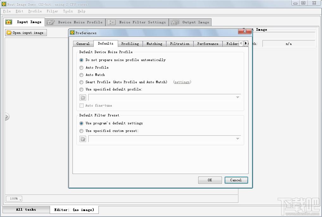Open Smart Profile settings link
Image resolution: width=322 pixels, height=217 pixels.
point(182,82)
